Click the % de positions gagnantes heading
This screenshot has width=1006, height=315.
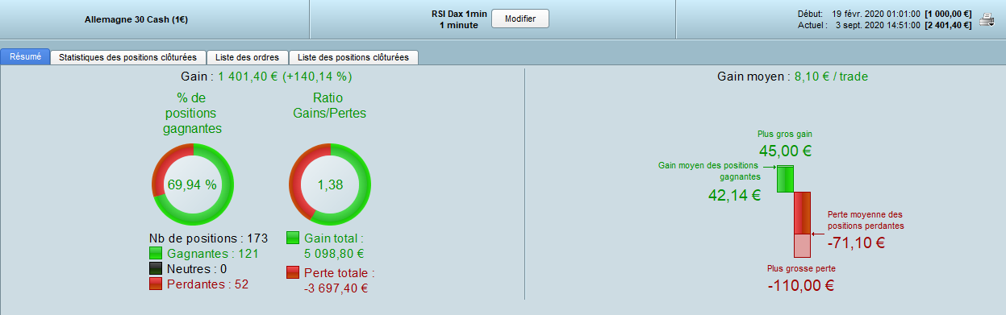(x=193, y=113)
